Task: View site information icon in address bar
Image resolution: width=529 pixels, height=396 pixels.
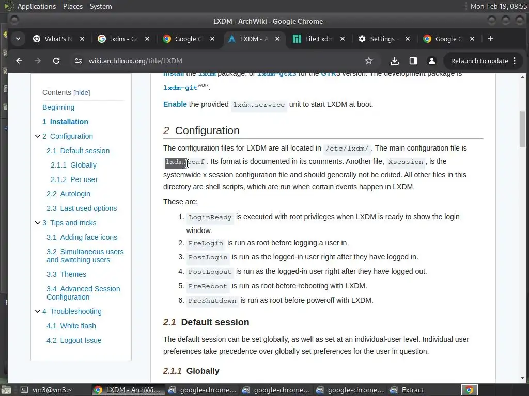Action: coord(79,61)
